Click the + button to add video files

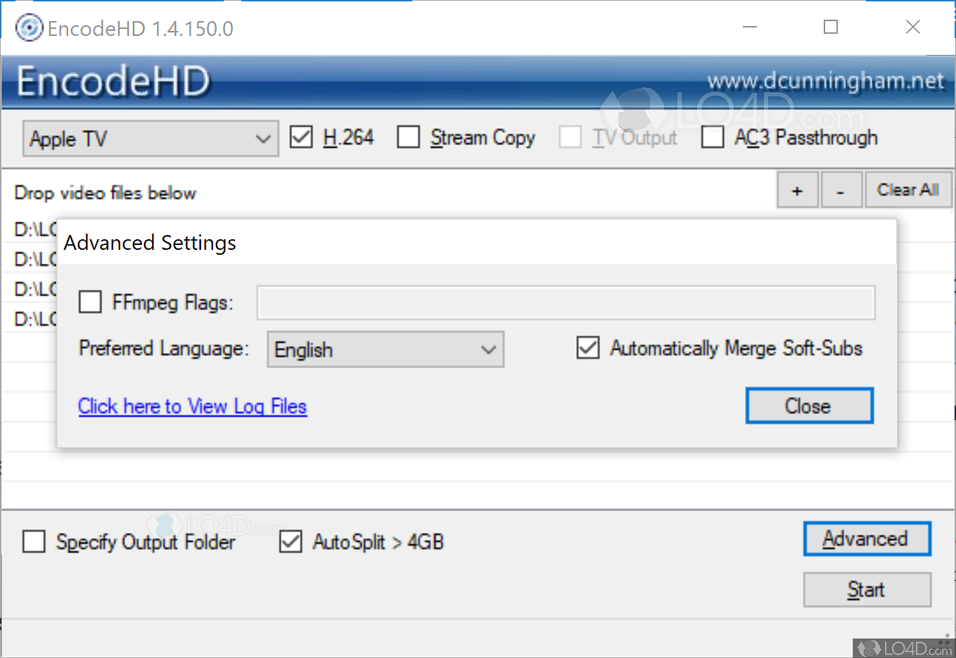[x=797, y=189]
